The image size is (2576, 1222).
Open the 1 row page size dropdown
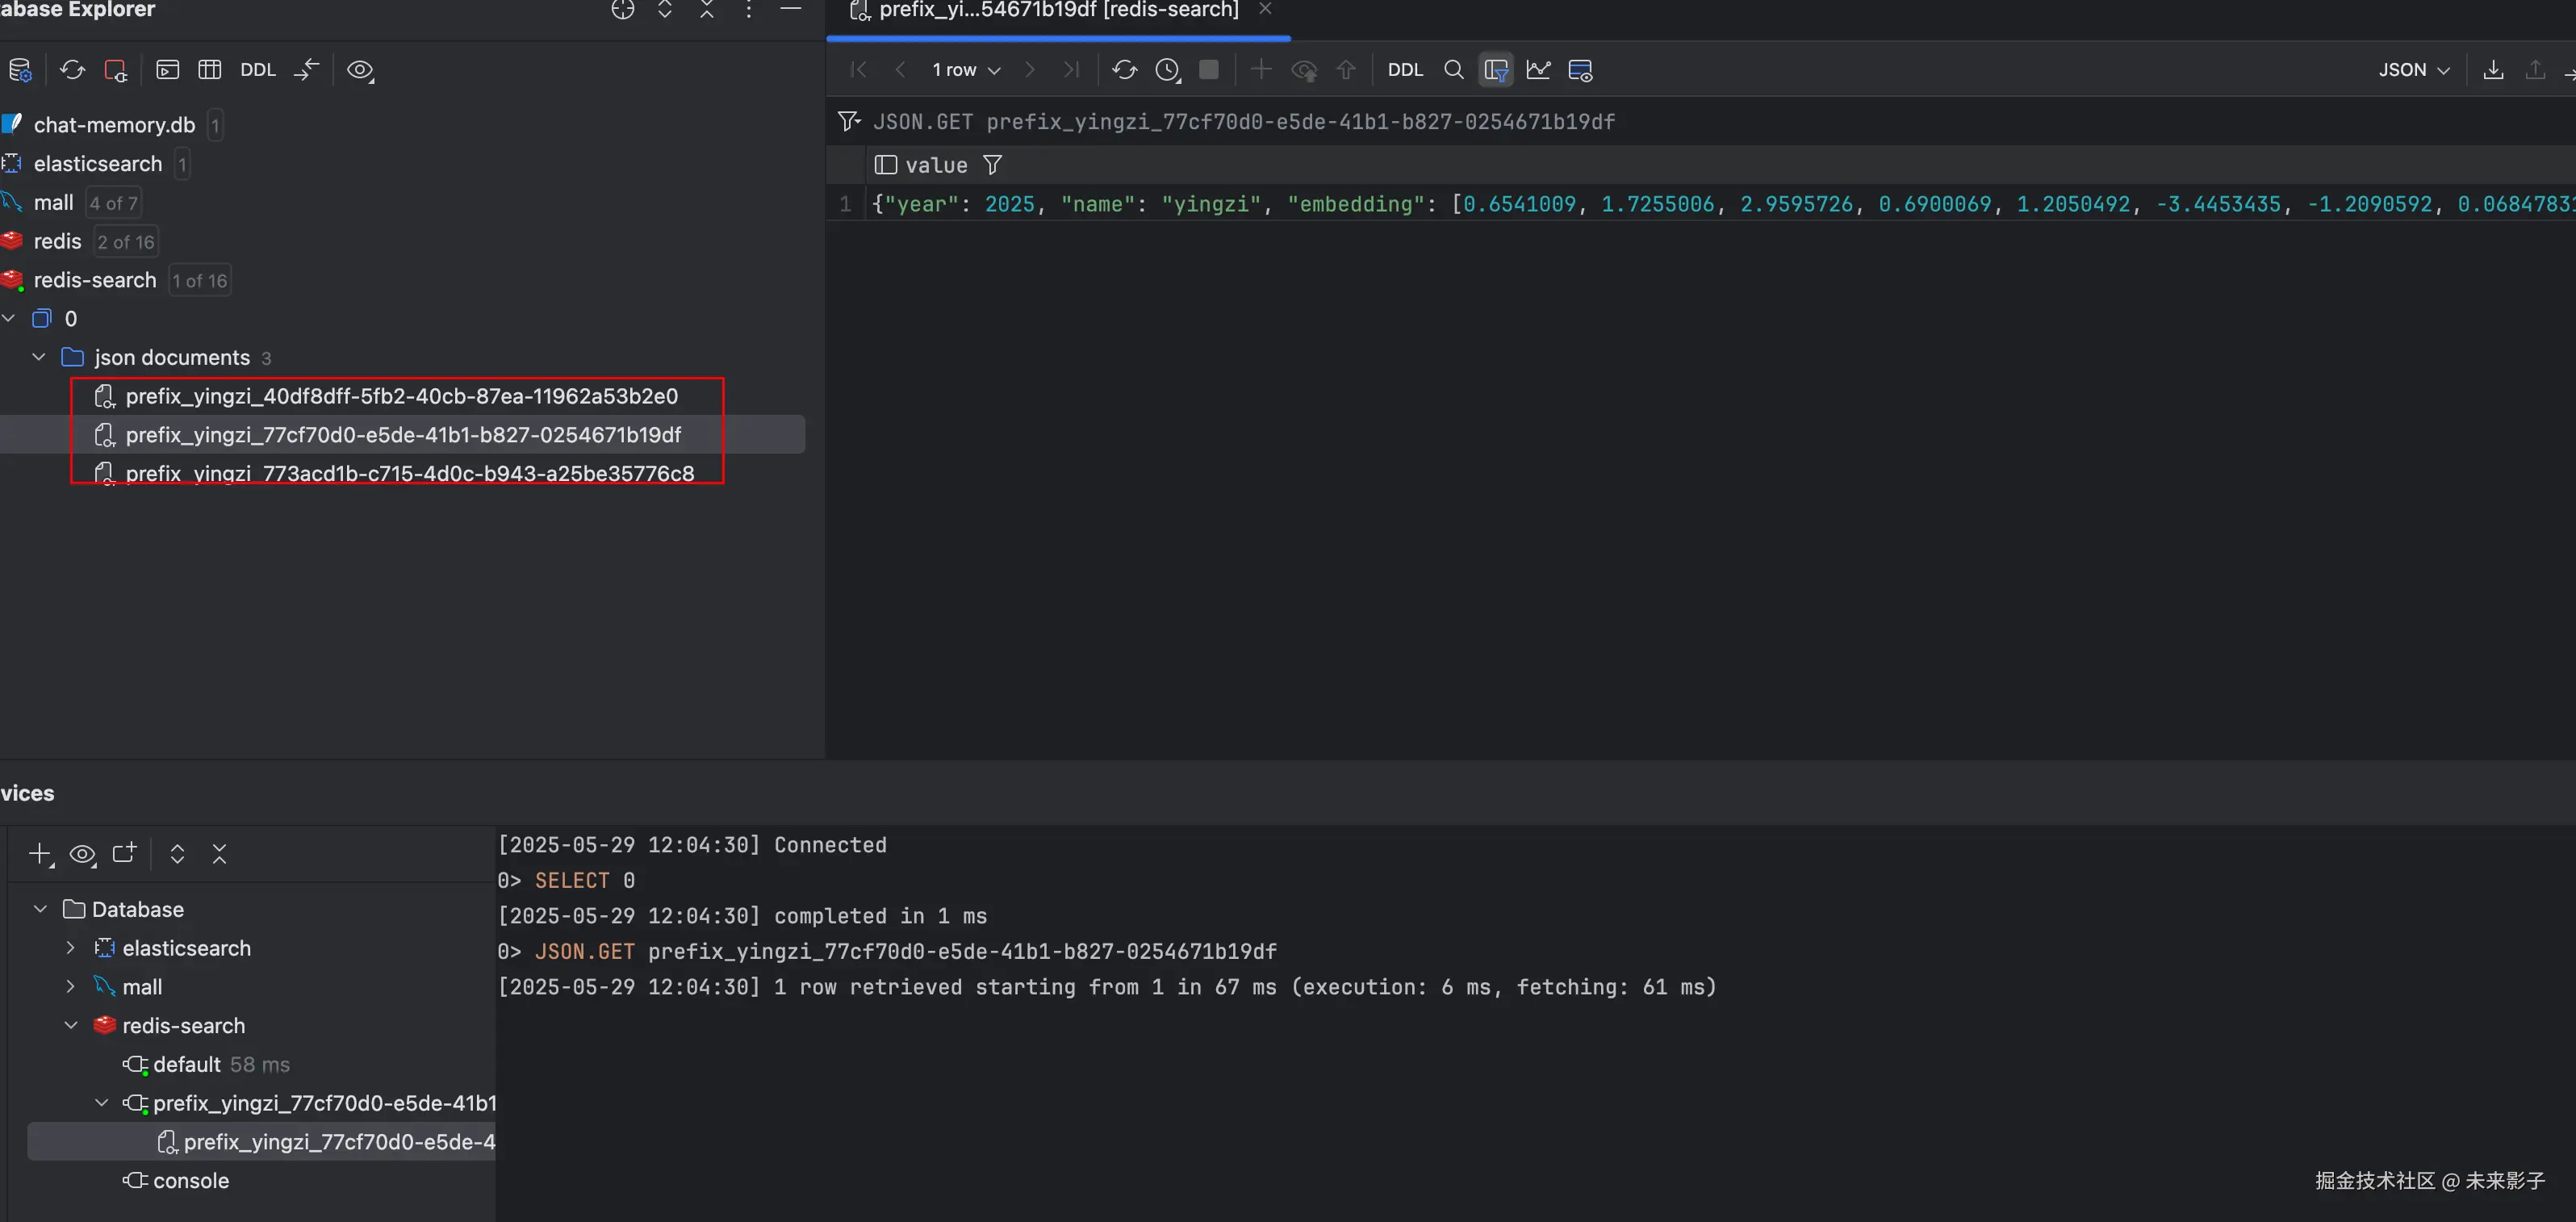click(x=965, y=70)
